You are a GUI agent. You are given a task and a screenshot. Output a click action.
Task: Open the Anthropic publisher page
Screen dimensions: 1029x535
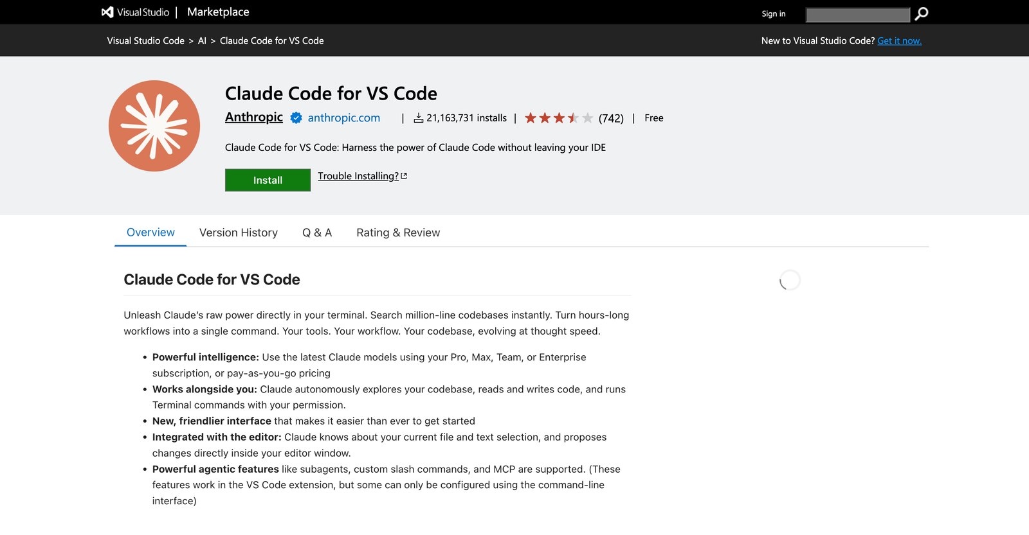coord(254,117)
